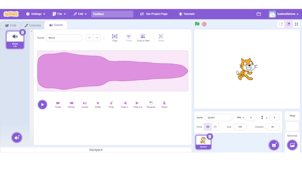The width and height of the screenshot is (302, 170).
Task: Make the sound Softer
Action: tap(98, 105)
